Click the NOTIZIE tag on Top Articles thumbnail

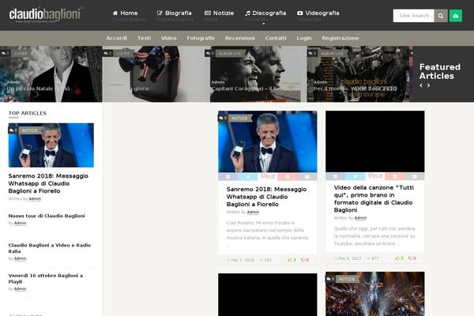pos(30,130)
